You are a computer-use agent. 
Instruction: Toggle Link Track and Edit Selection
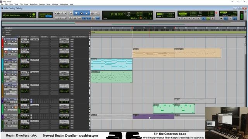pos(93,18)
